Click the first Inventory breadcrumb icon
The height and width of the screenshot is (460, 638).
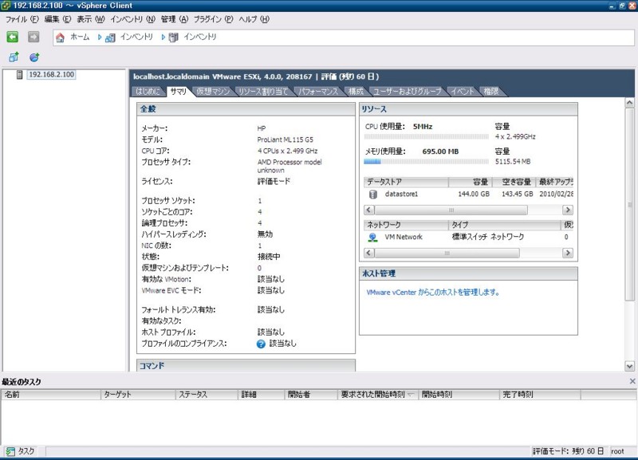(110, 37)
